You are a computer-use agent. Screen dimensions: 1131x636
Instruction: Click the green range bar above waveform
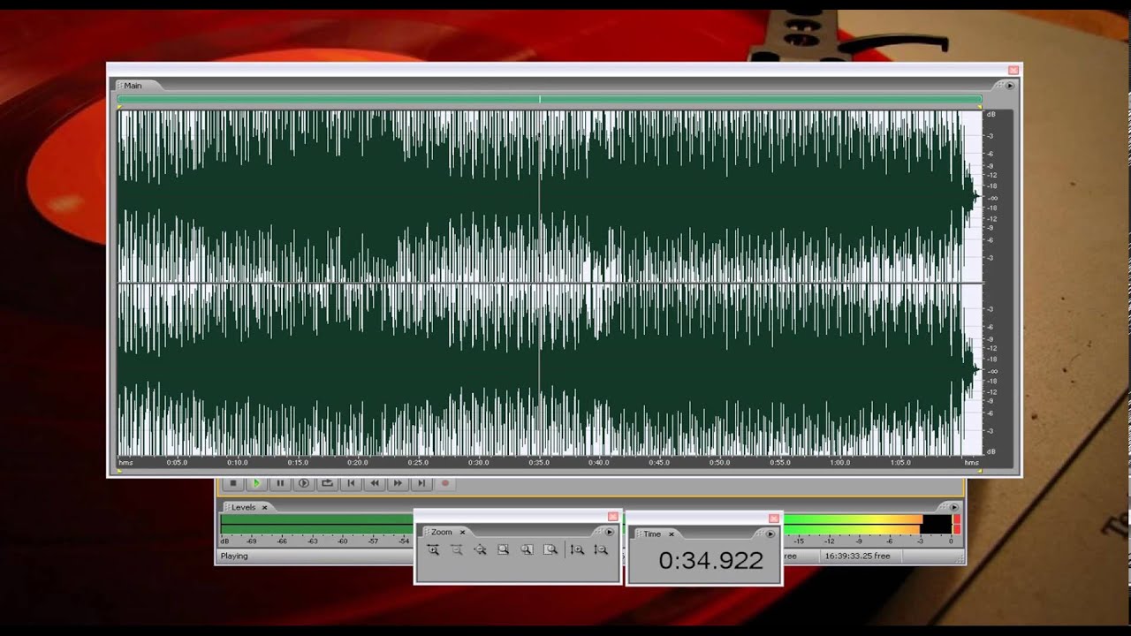[x=549, y=99]
